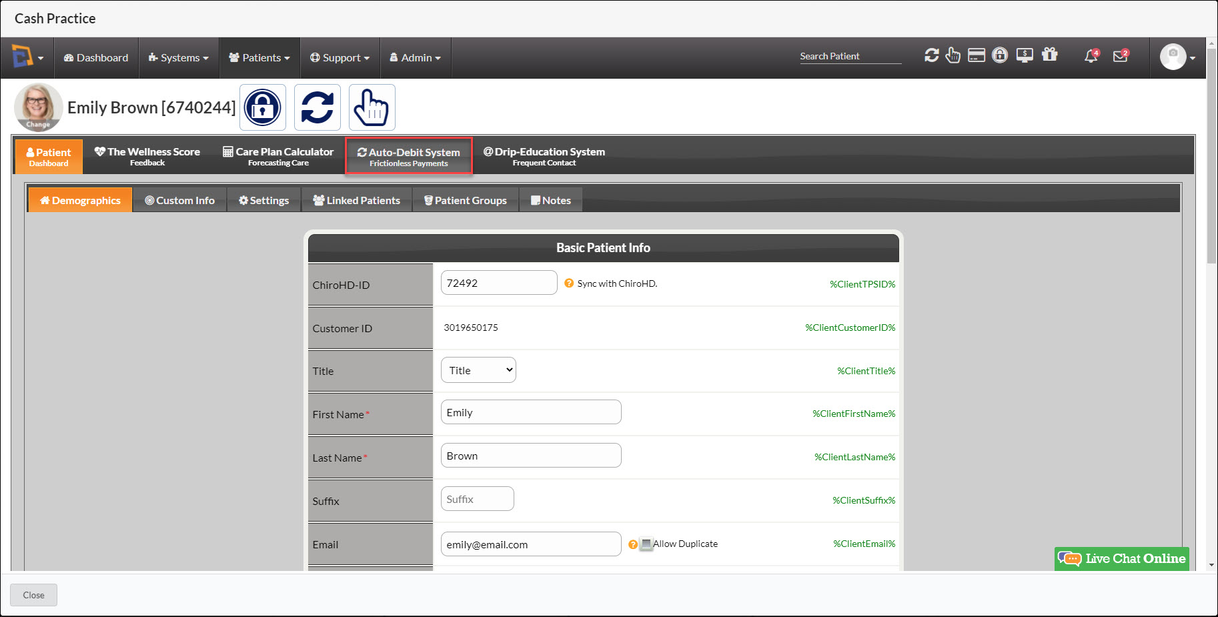
Task: Open the monitor with dollar sign icon
Action: (1025, 55)
